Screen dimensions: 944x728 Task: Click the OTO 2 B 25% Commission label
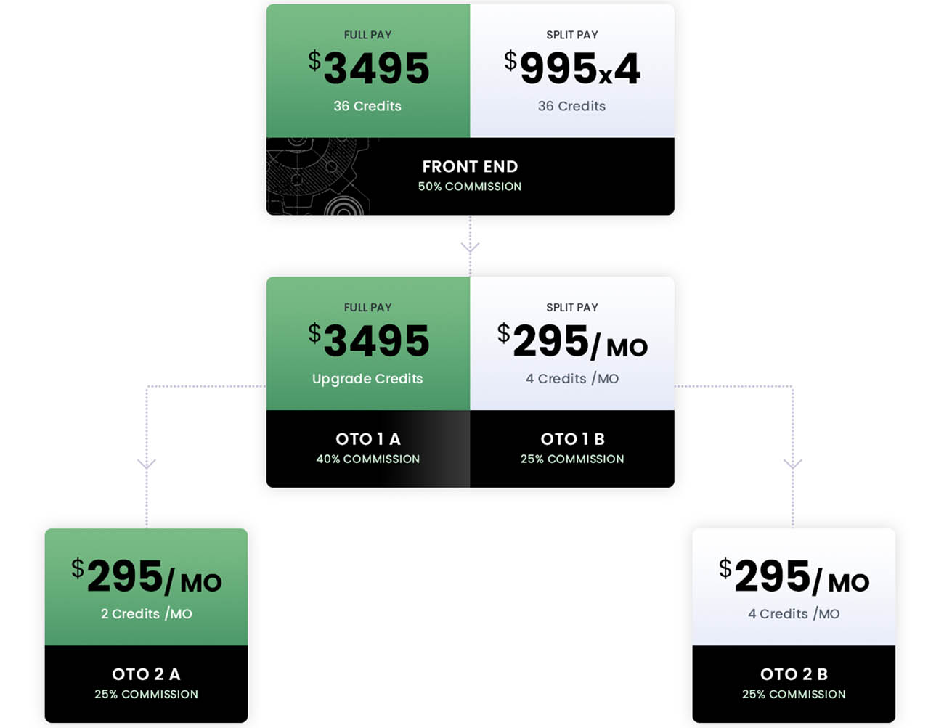794,684
